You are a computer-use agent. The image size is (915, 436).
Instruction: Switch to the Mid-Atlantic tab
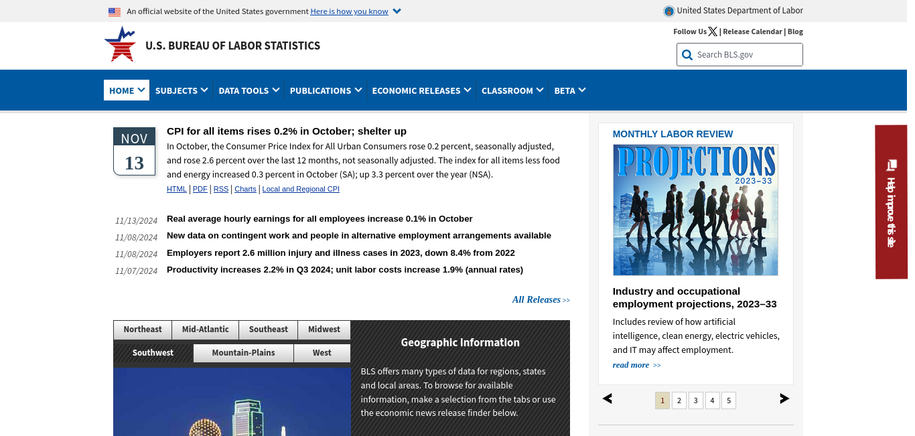(206, 330)
